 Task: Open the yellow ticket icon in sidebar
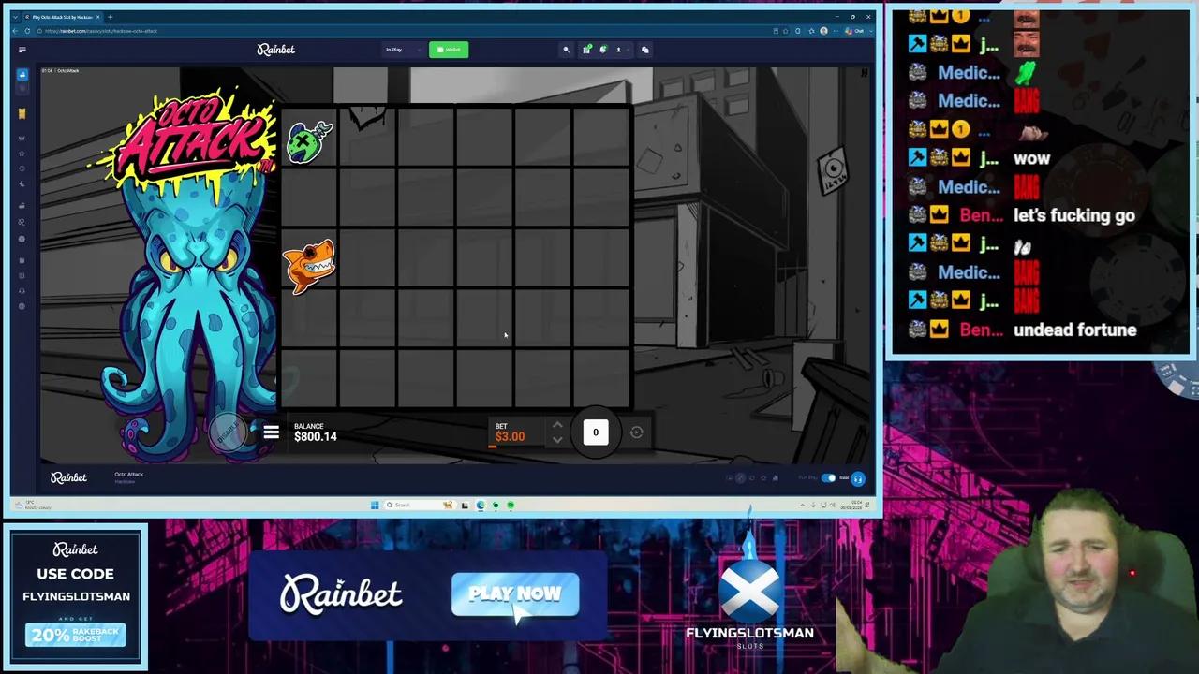pyautogui.click(x=22, y=113)
